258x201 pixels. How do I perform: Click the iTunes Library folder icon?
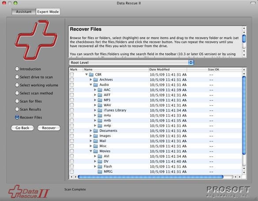pyautogui.click(x=100, y=110)
